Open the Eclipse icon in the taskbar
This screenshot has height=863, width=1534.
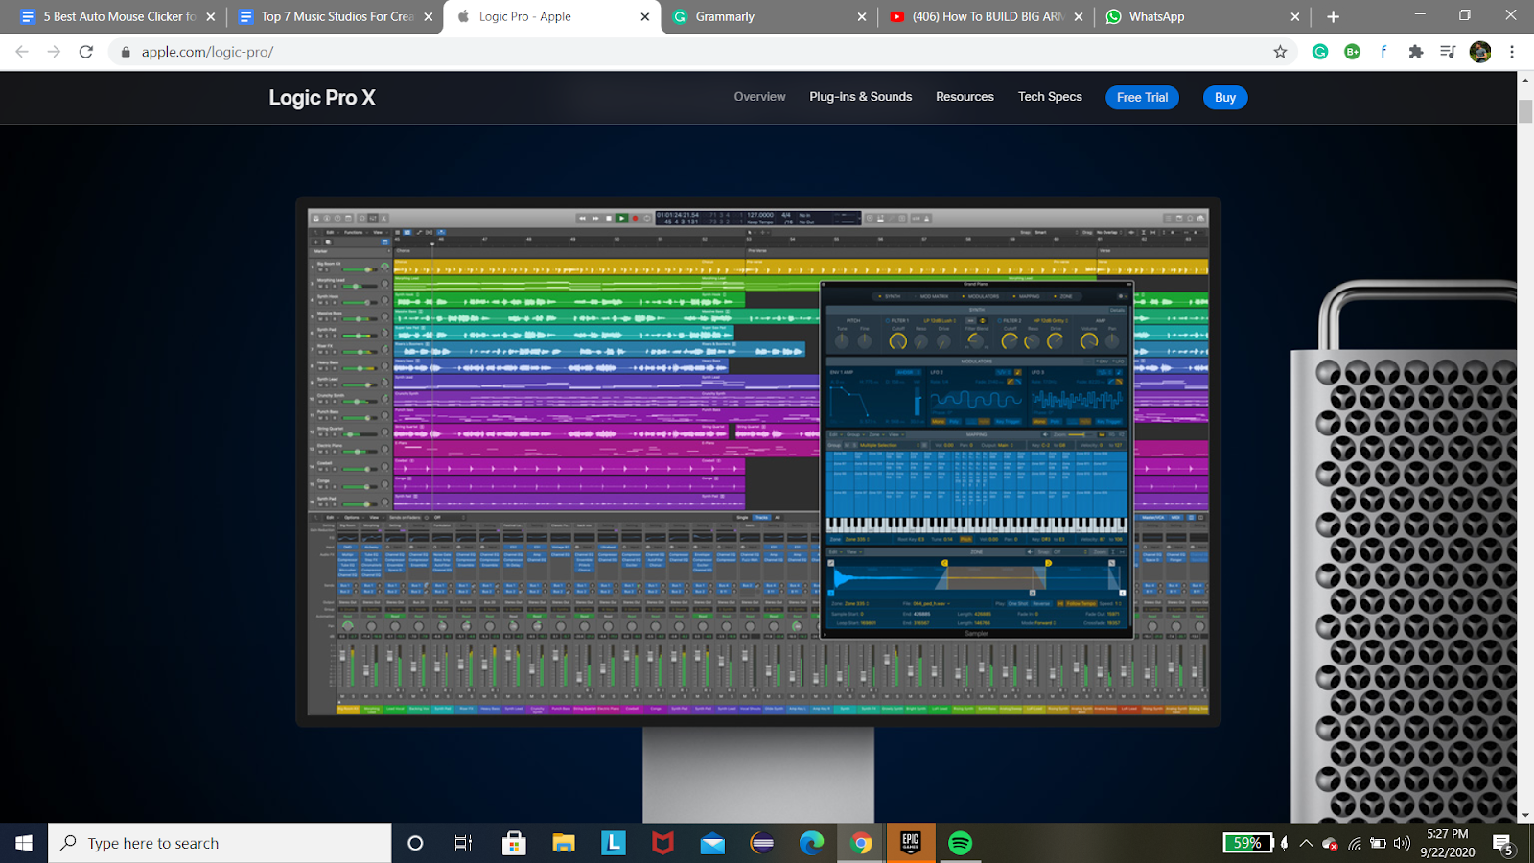click(762, 843)
